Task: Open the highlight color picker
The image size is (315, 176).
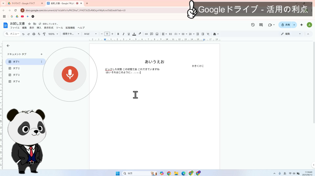Action: coord(140,34)
